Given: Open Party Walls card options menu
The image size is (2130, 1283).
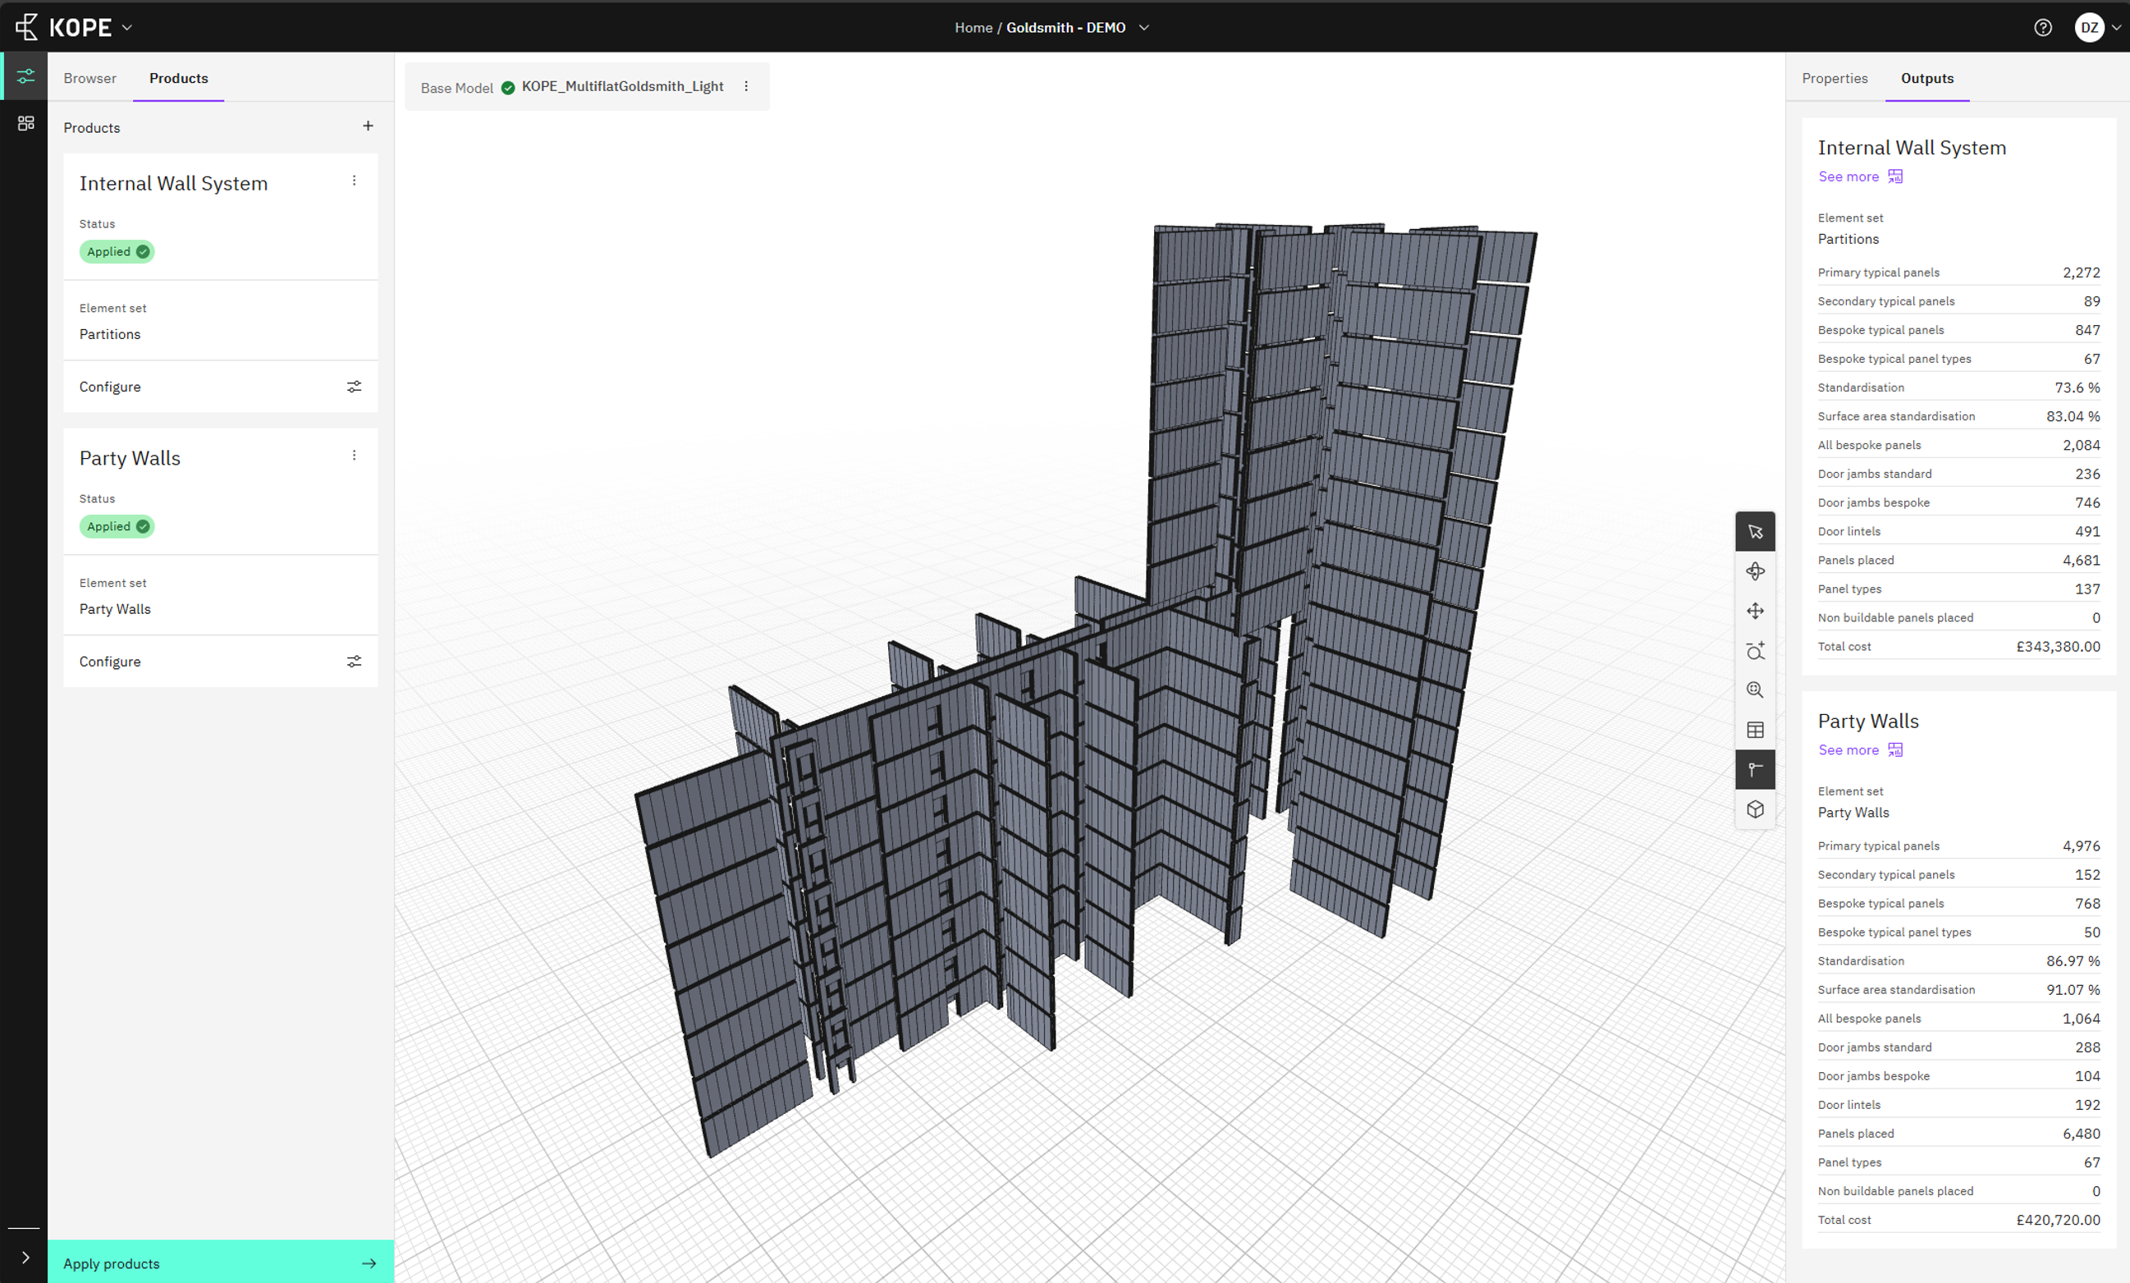Looking at the screenshot, I should 355,456.
